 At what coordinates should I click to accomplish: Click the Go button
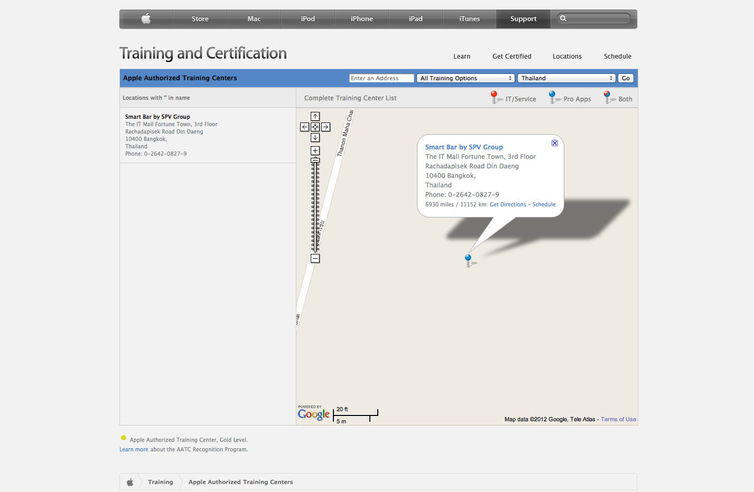626,78
